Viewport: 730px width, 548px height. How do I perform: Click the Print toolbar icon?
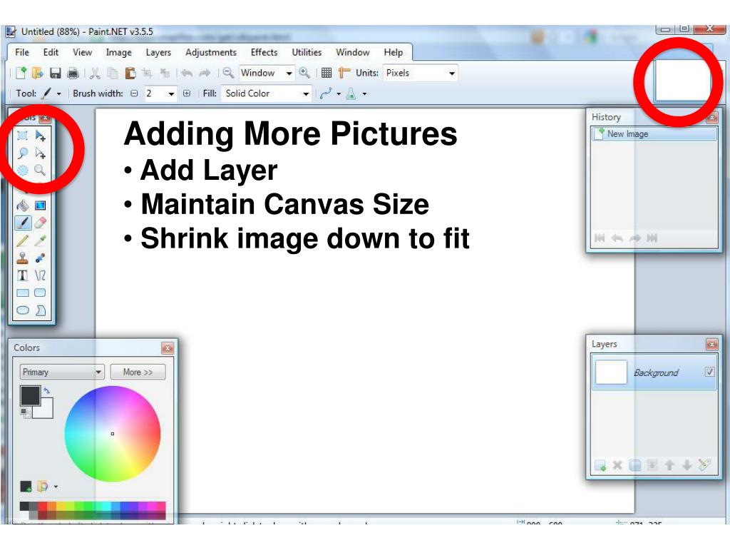[x=73, y=73]
